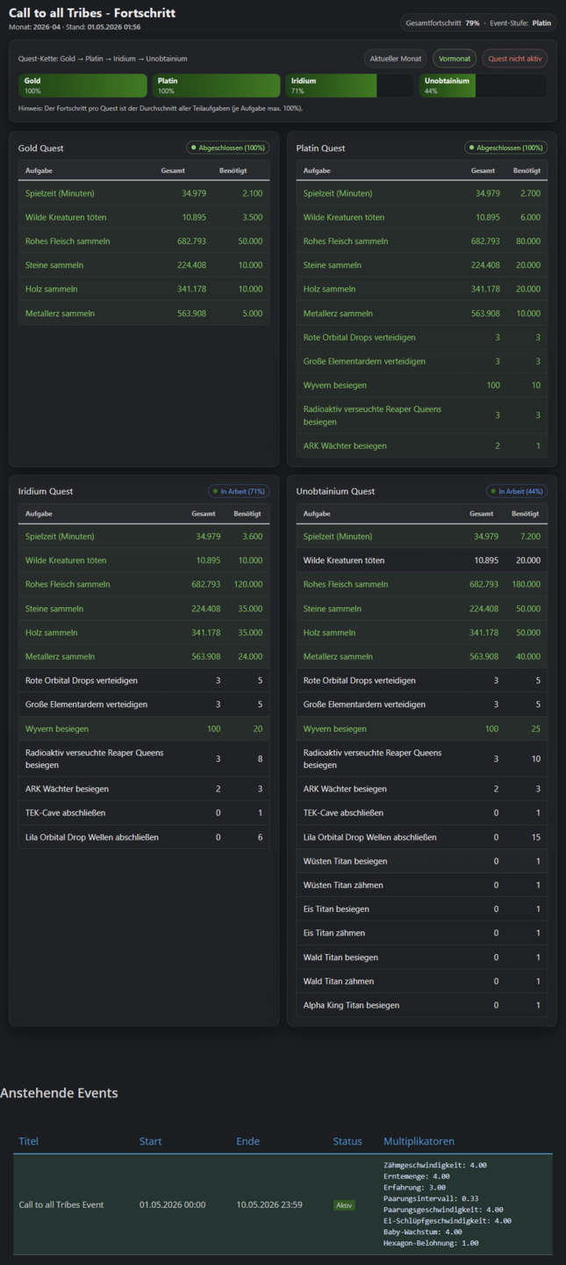Viewport: 566px width, 1265px height.
Task: Select Gold Quest "Steine sammeln" row
Action: [x=144, y=265]
